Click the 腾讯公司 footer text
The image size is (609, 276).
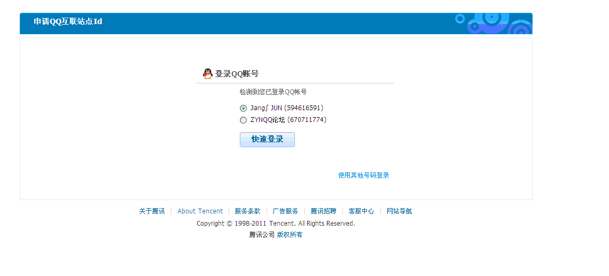[x=262, y=235]
